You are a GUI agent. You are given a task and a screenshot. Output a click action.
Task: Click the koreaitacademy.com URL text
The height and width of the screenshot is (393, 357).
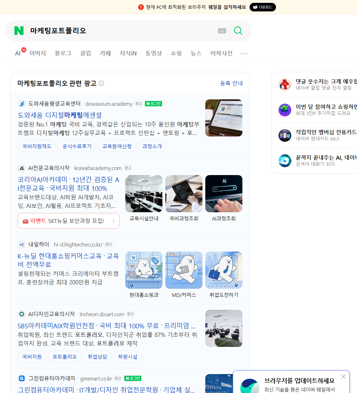pyautogui.click(x=98, y=168)
